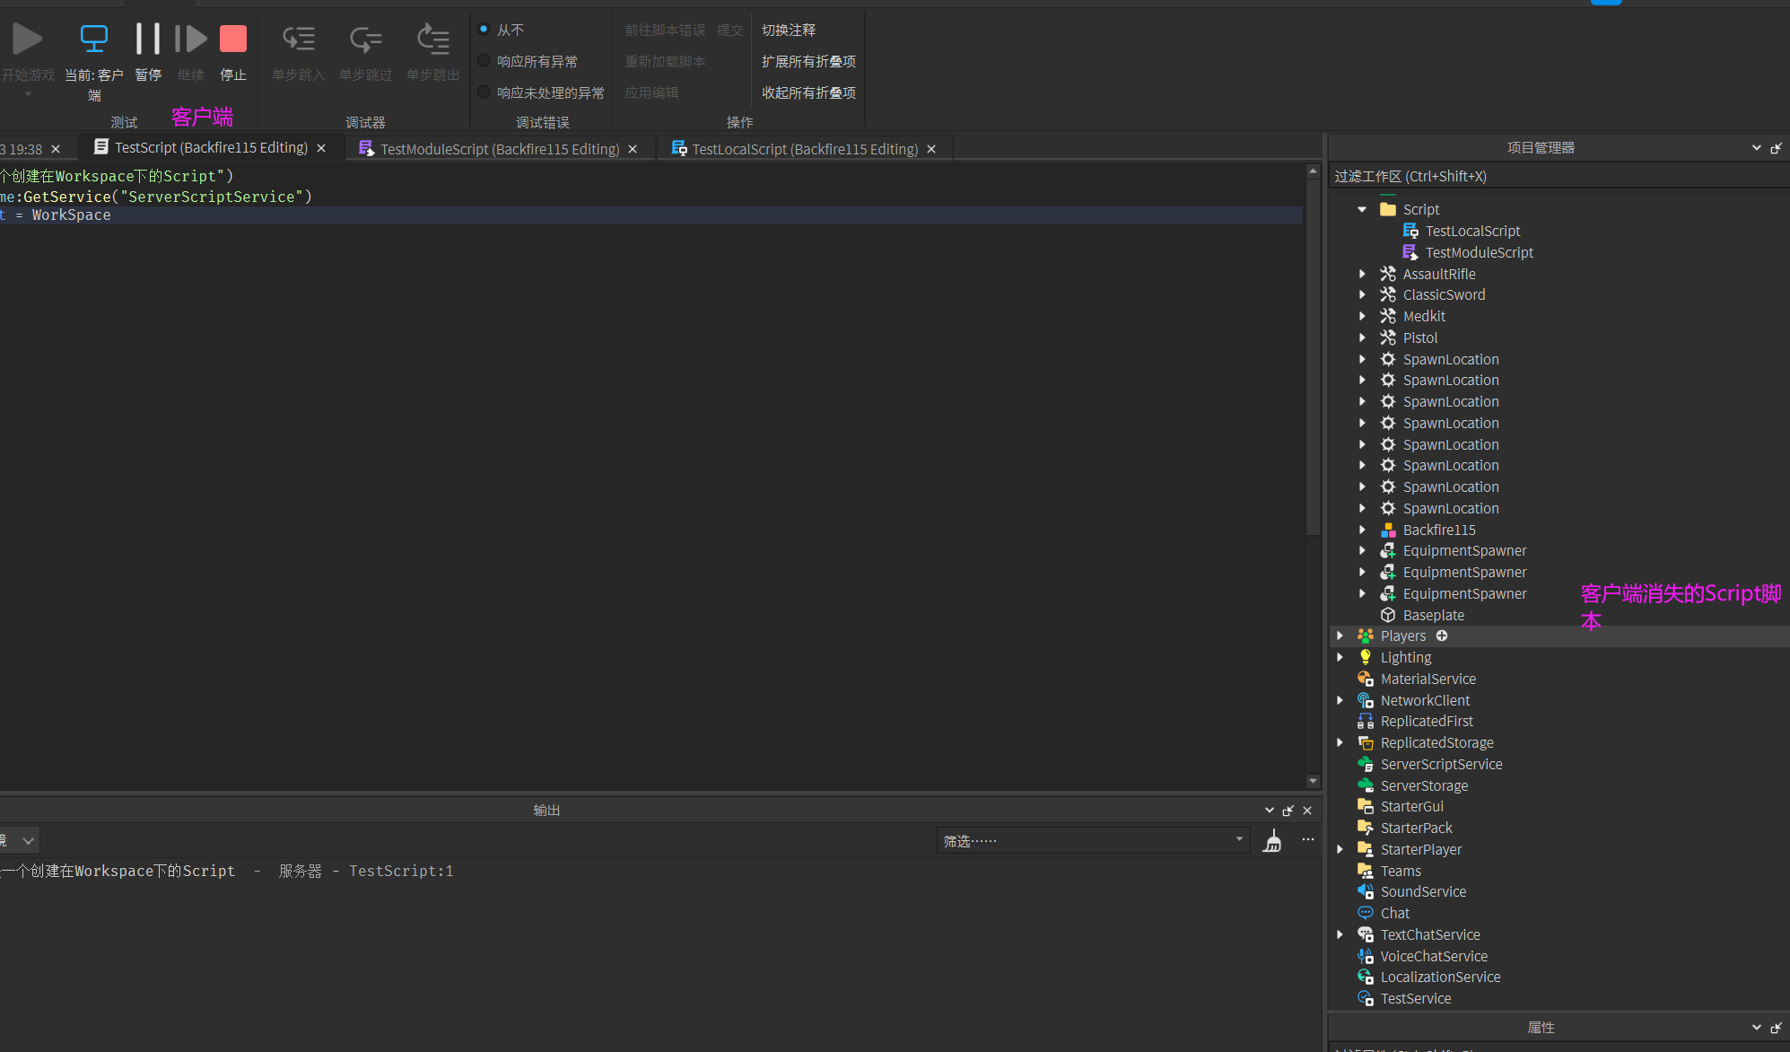This screenshot has width=1790, height=1052.
Task: Select break on all exceptions (响应所有异常)
Action: point(484,61)
